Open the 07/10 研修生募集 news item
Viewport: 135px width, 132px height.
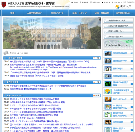tap(50, 72)
